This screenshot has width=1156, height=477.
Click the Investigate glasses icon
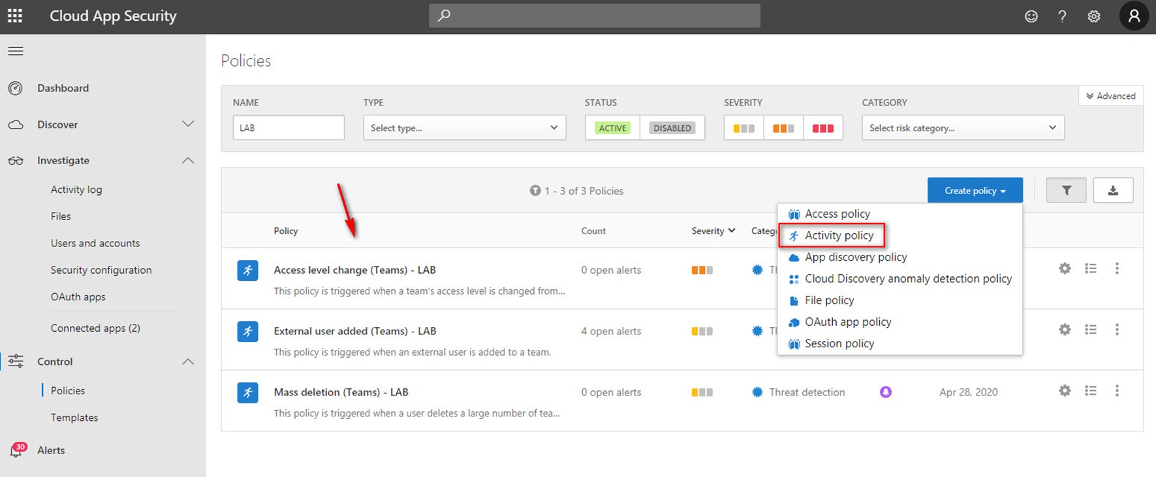(16, 160)
